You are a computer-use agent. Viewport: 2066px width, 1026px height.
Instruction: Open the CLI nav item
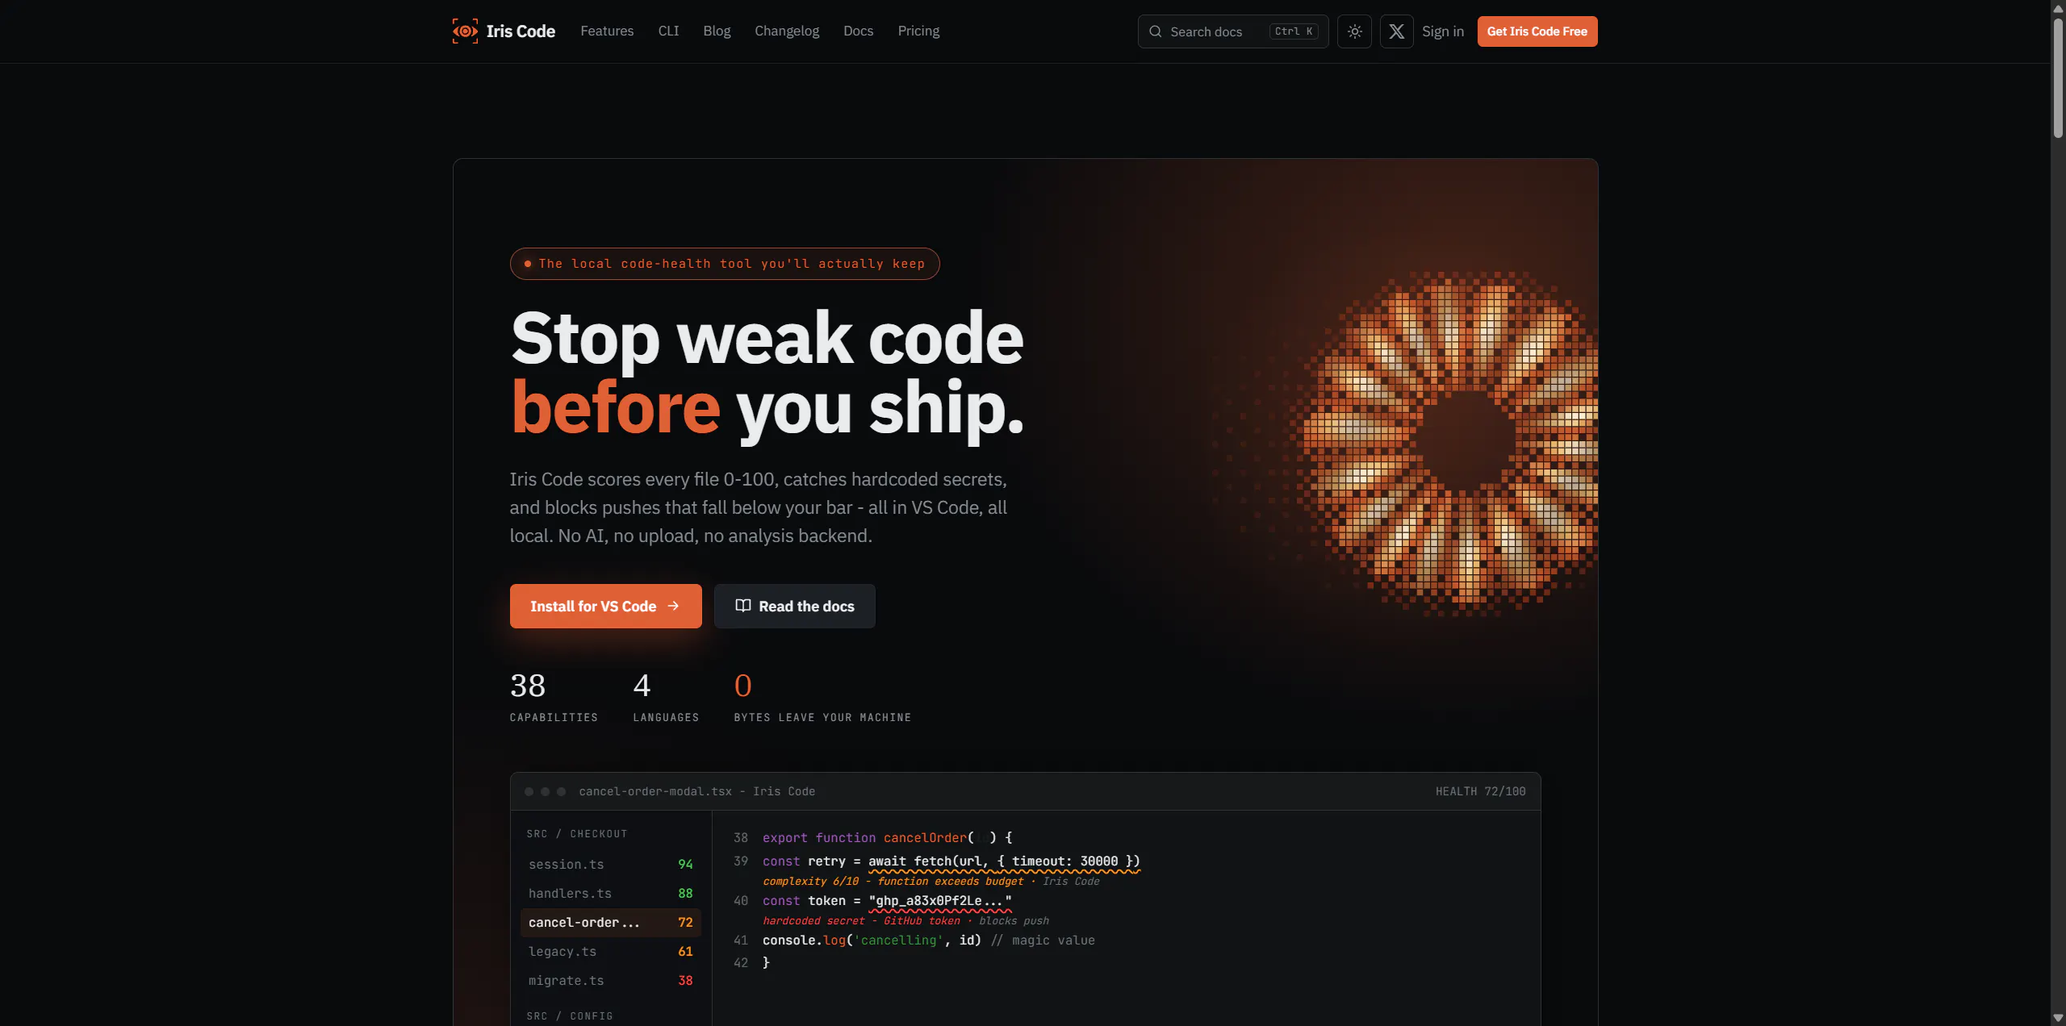(x=668, y=31)
